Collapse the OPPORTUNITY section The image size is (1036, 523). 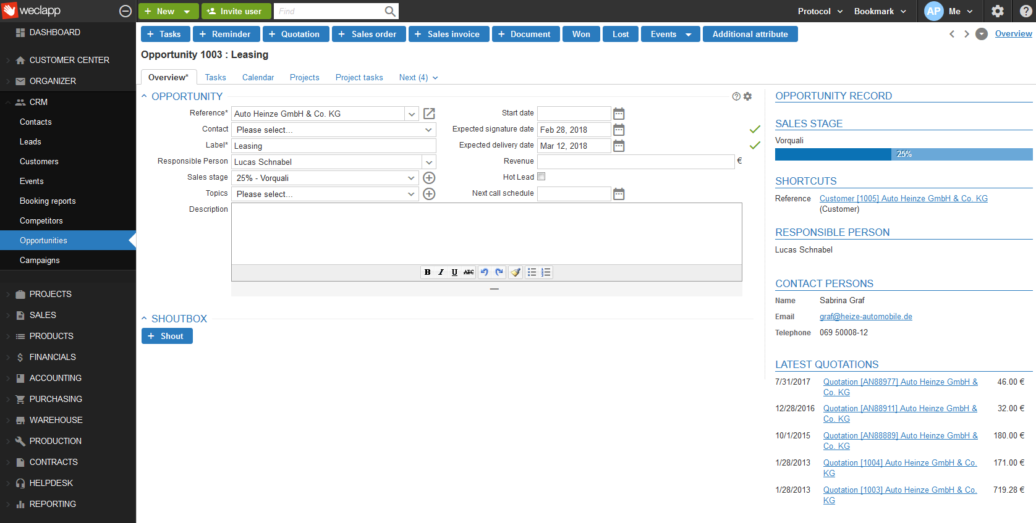(144, 96)
